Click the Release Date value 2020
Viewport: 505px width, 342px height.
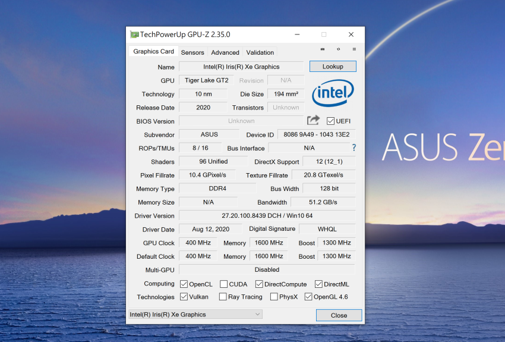click(203, 108)
